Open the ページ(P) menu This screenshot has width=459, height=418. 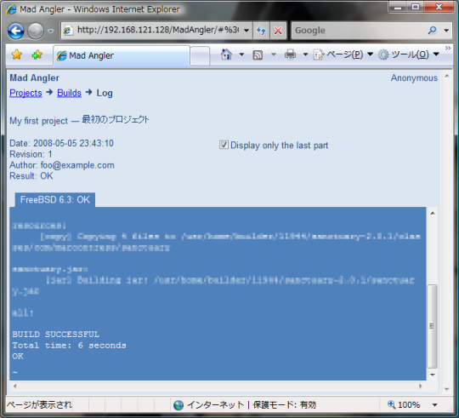click(x=343, y=54)
